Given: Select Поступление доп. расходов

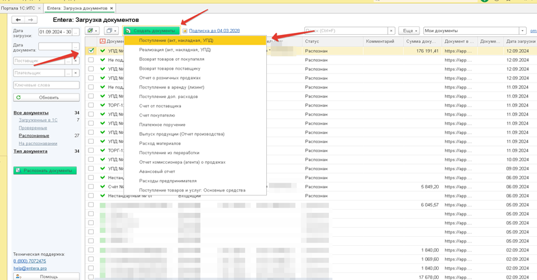Looking at the screenshot, I should (x=195, y=96).
